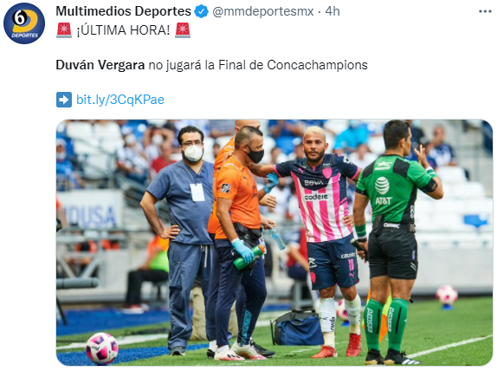Click the blue verified badge

tap(201, 11)
